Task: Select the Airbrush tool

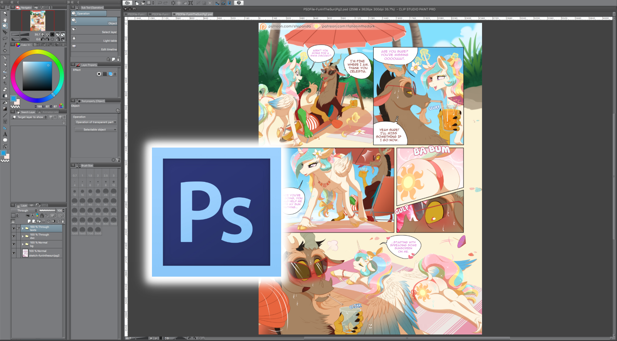Action: (5, 77)
